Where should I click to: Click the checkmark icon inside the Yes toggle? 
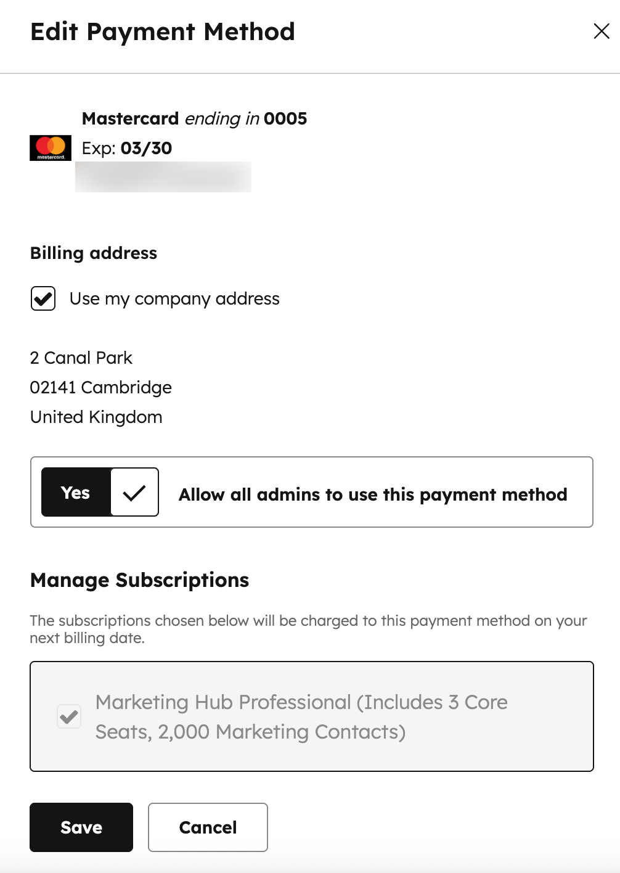[x=133, y=492]
